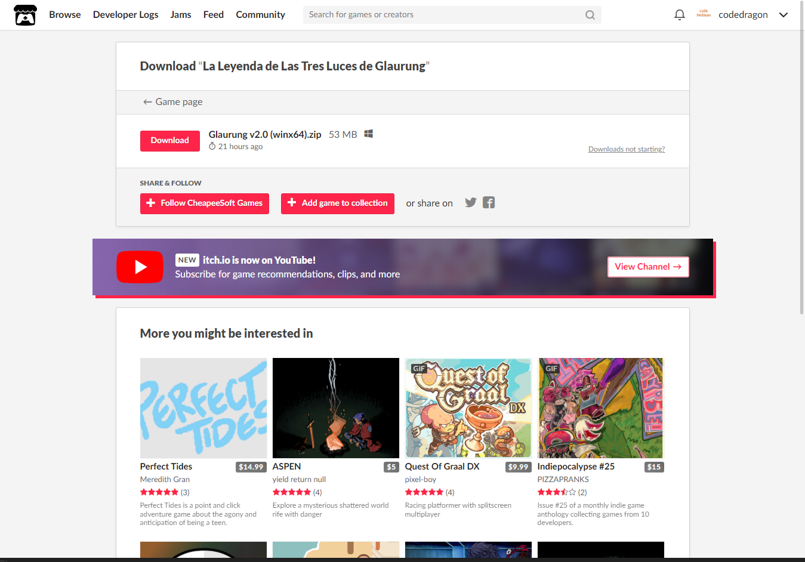805x562 pixels.
Task: Click the page vertical scrollbar
Action: coord(802,158)
